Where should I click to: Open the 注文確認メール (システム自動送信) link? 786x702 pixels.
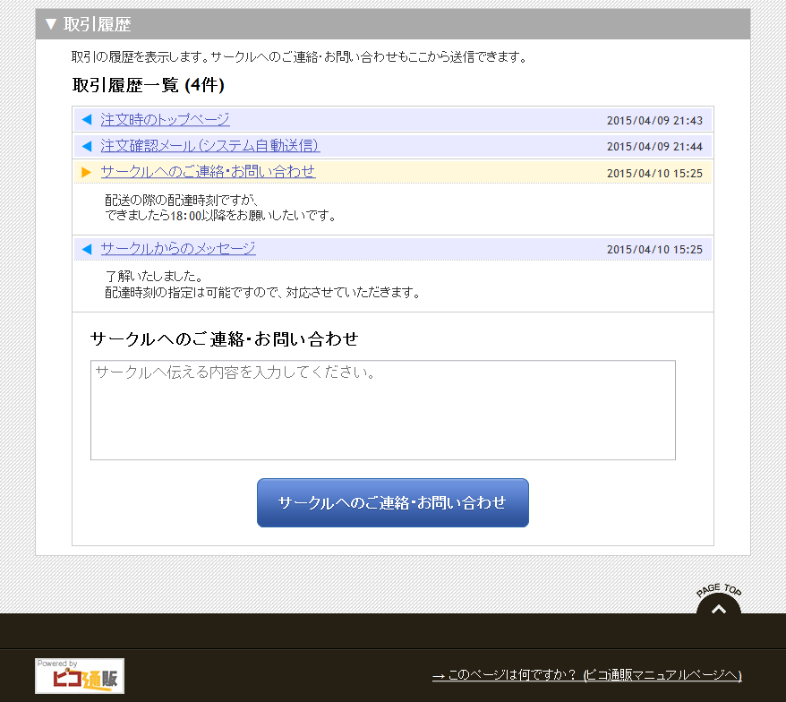[209, 146]
